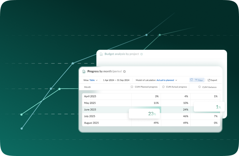Click the info icon beside Progress by month/period
The image size is (239, 156).
[124, 71]
